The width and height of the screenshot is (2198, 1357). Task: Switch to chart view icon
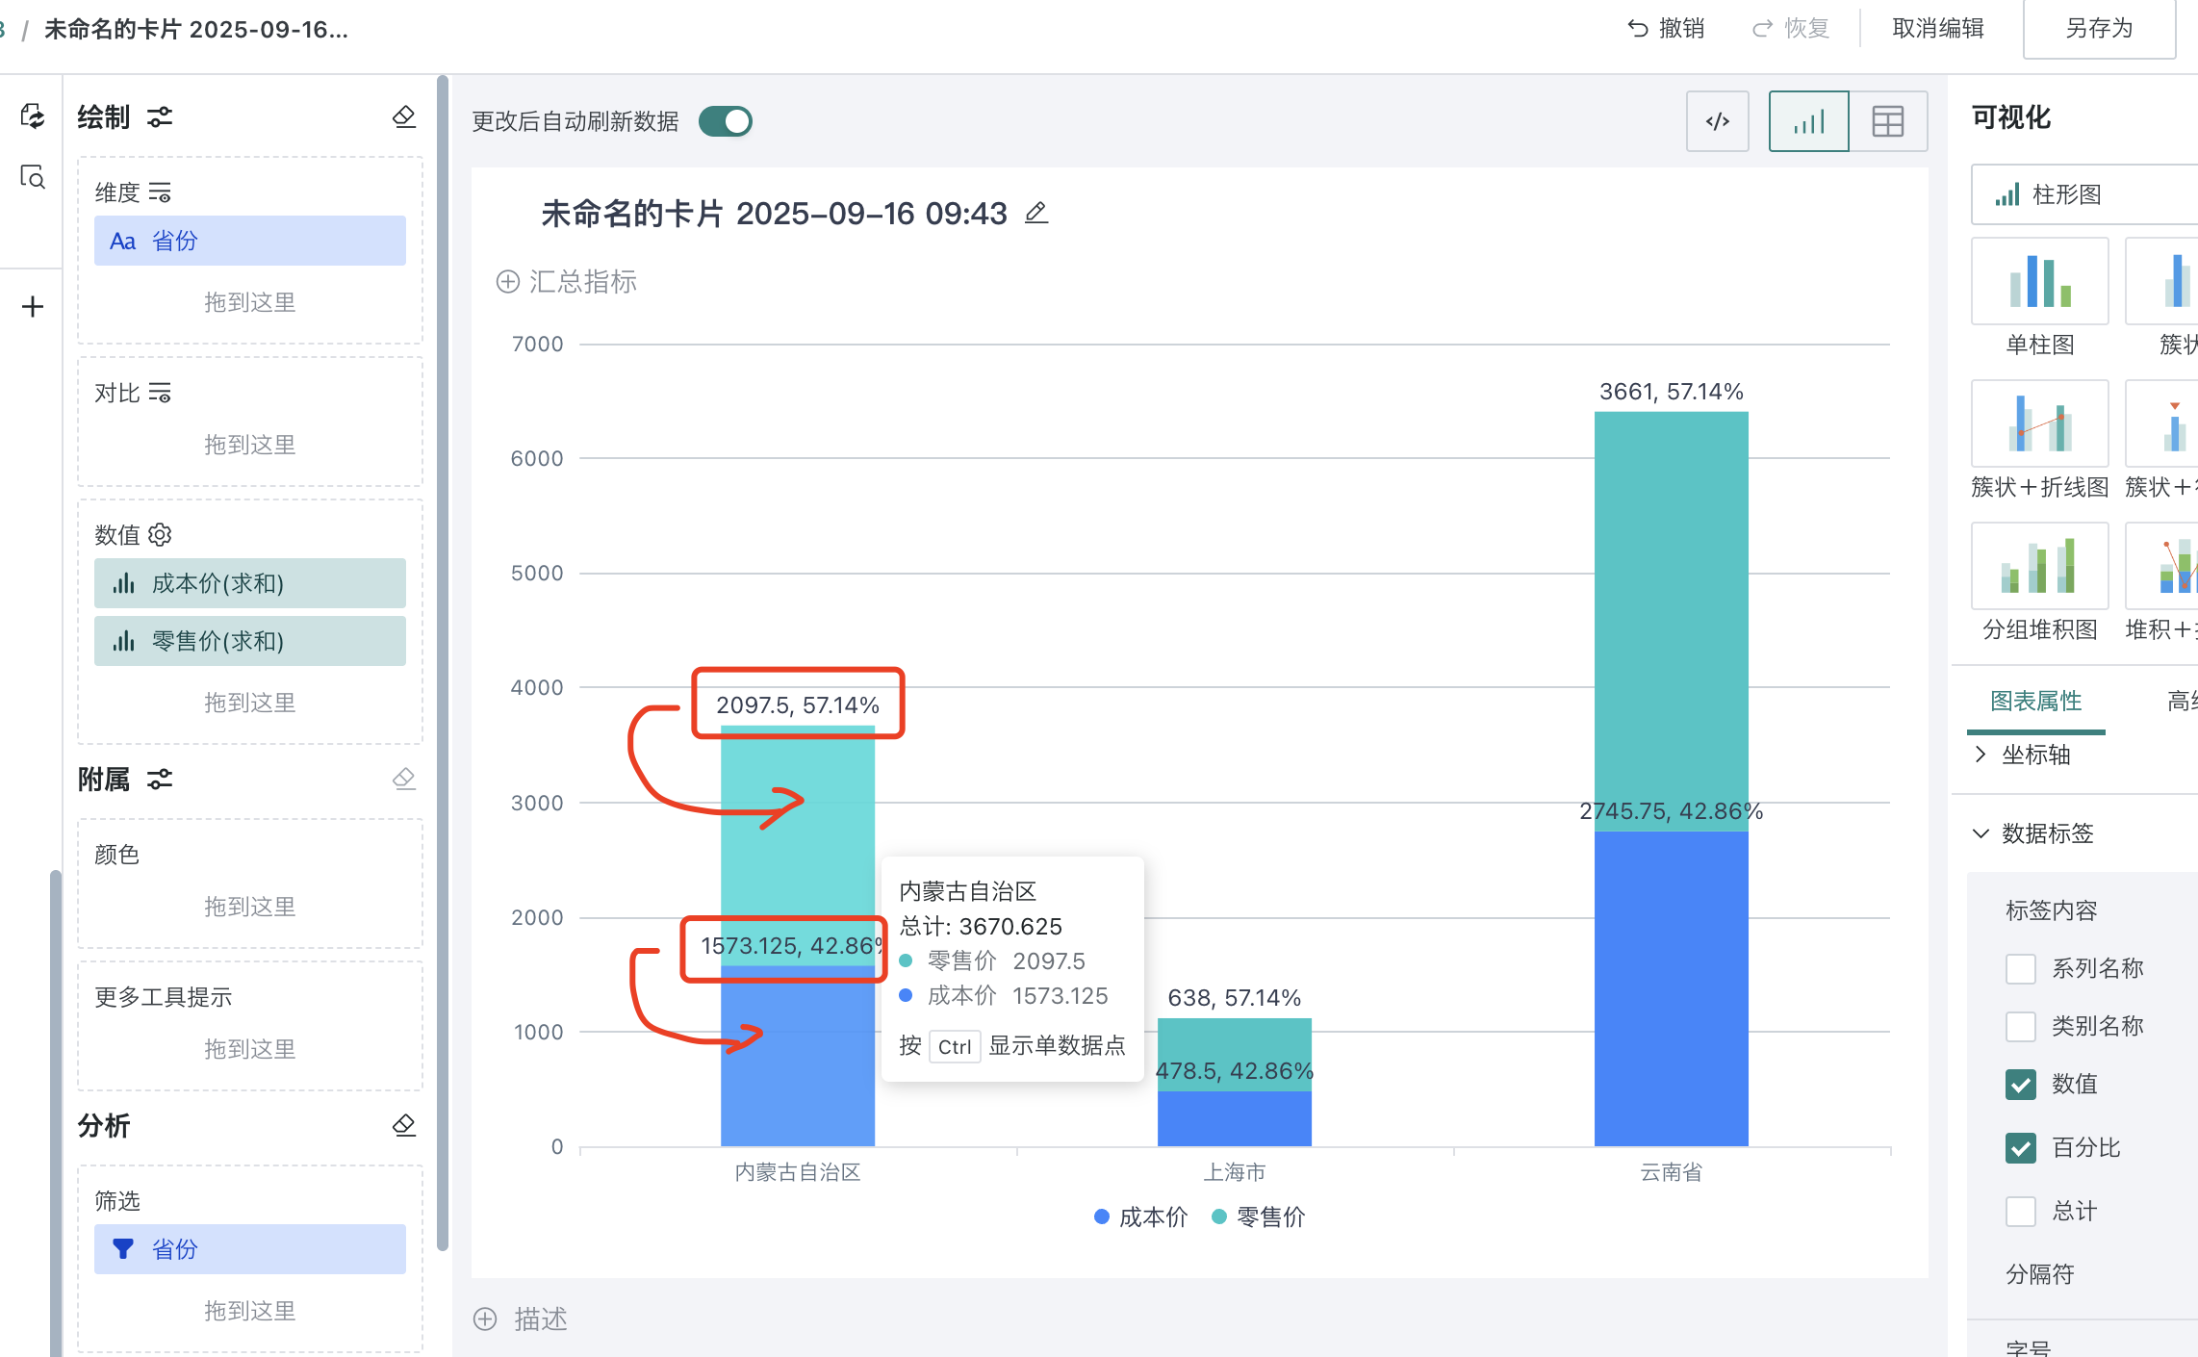[1809, 121]
